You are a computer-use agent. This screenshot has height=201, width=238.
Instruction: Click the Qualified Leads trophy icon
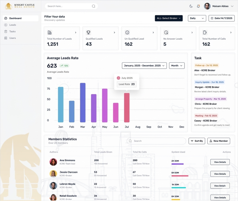tap(88, 33)
